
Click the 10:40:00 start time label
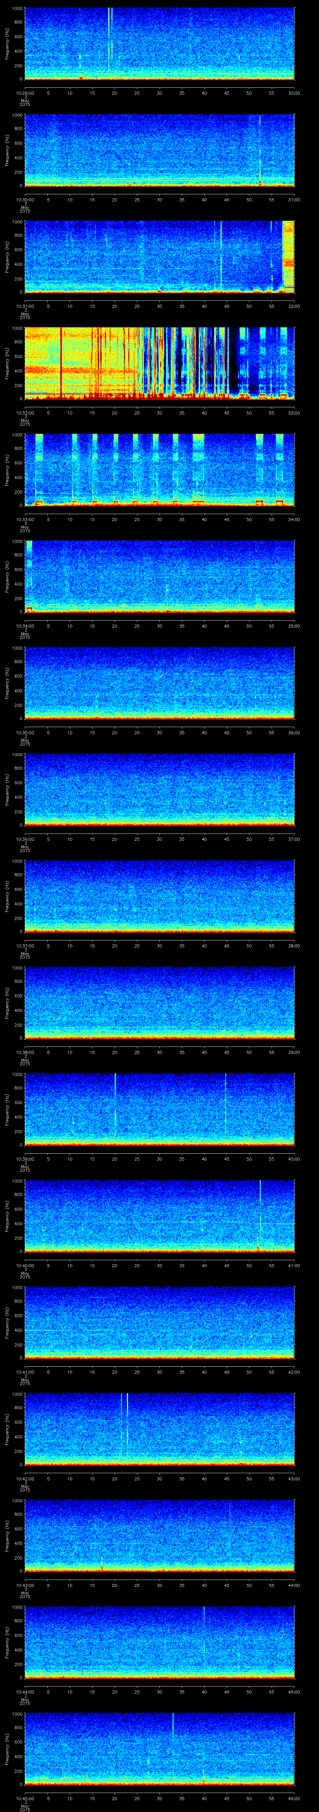coord(25,1265)
